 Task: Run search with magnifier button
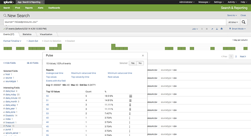coord(243,22)
